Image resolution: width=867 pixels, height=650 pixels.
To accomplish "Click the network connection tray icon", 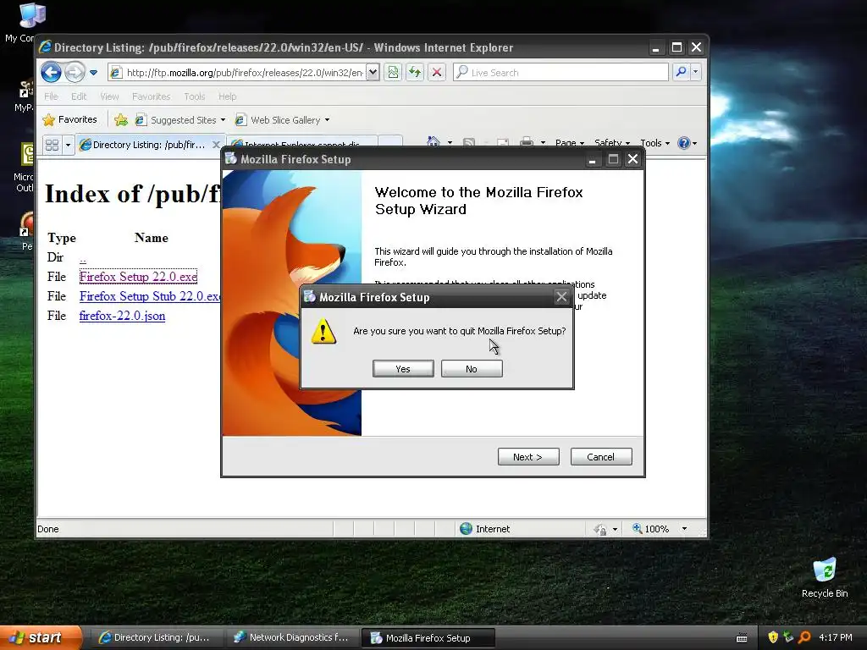I will (788, 637).
